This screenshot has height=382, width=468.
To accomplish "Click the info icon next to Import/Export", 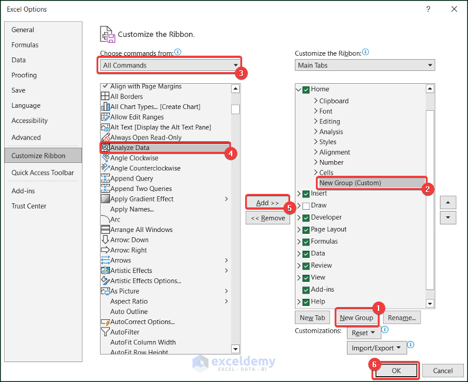I will pyautogui.click(x=411, y=345).
